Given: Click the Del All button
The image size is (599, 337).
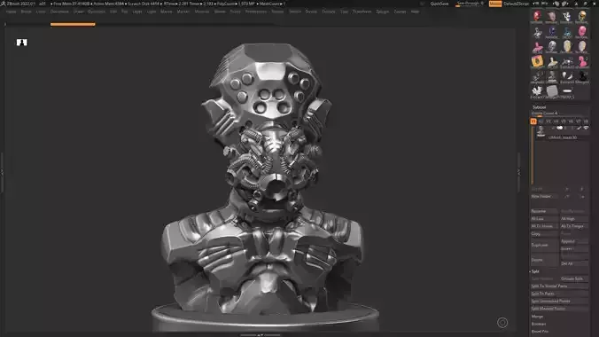Looking at the screenshot, I should pyautogui.click(x=574, y=263).
